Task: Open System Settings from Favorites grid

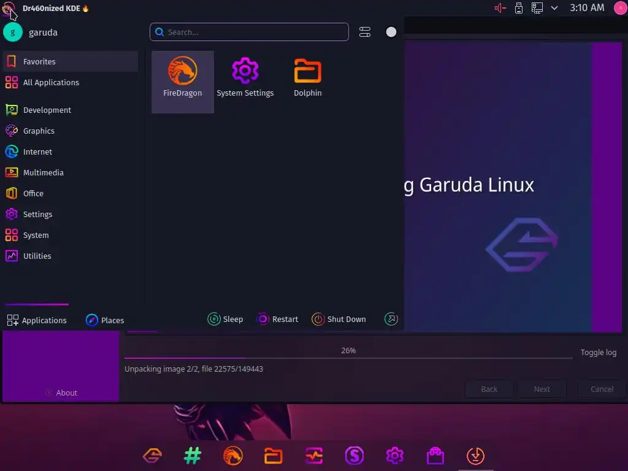Action: (245, 82)
